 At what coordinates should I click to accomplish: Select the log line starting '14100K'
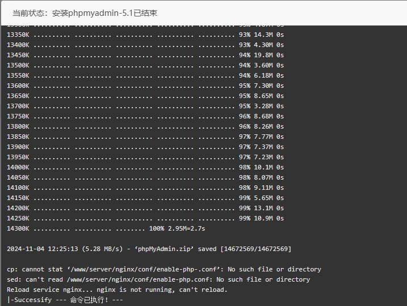click(x=145, y=188)
